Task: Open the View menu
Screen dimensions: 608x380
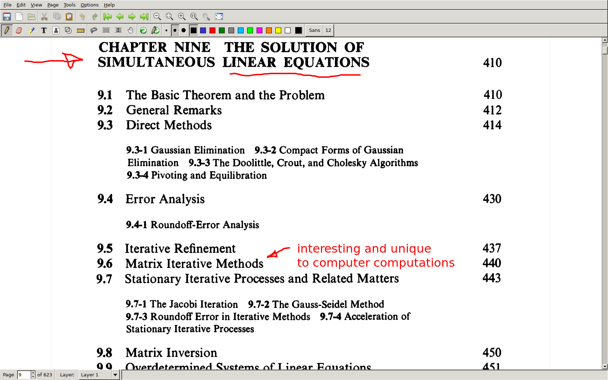Action: coord(36,5)
